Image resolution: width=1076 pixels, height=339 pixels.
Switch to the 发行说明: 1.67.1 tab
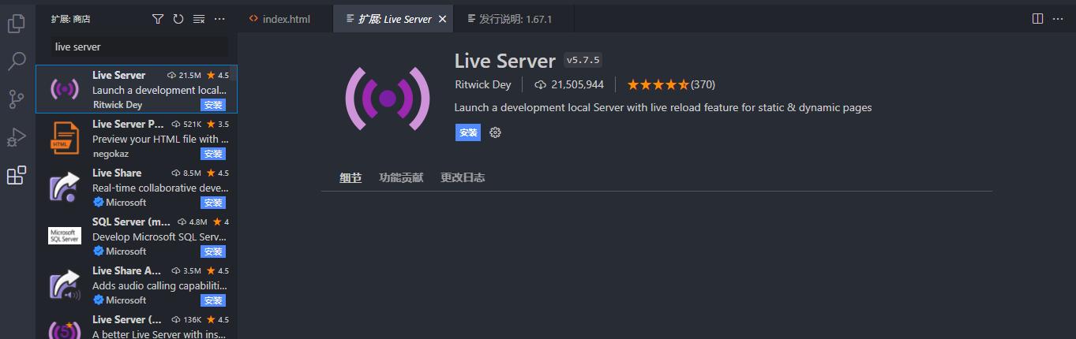click(x=509, y=19)
